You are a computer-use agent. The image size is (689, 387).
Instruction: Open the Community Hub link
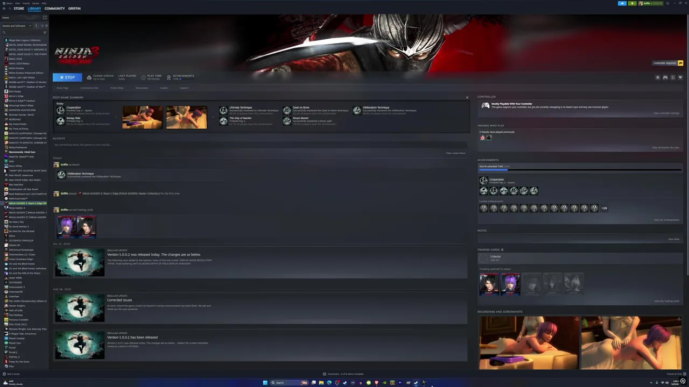(x=89, y=88)
